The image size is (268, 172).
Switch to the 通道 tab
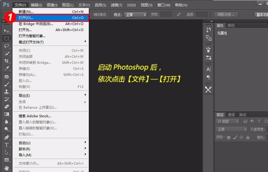[x=231, y=115]
